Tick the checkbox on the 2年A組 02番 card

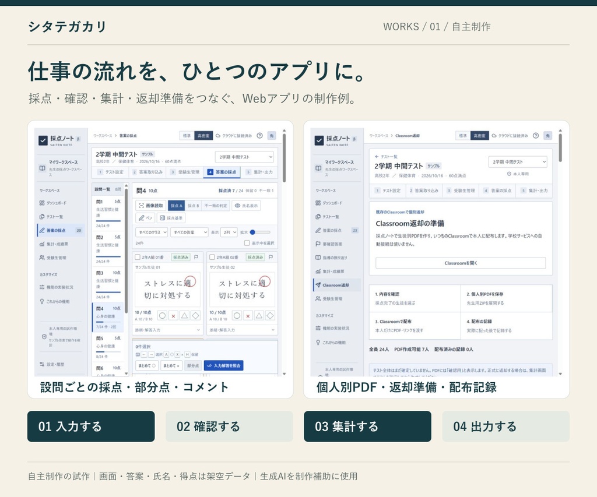[212, 258]
